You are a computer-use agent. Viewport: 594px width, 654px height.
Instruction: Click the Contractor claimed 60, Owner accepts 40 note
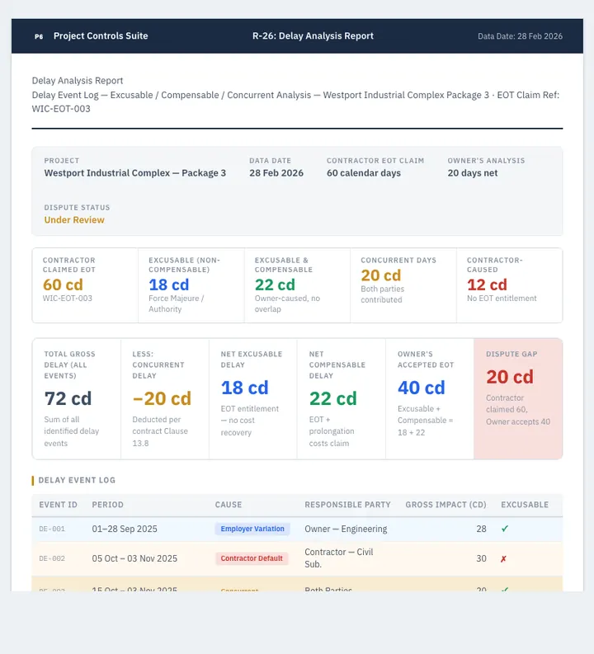(517, 410)
